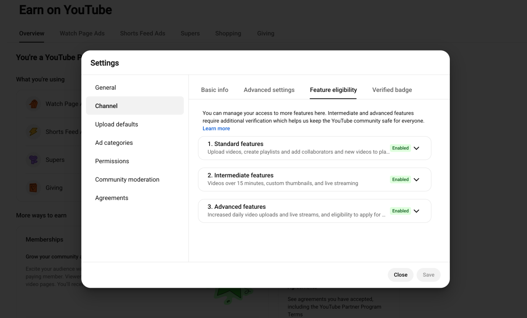This screenshot has height=318, width=527.
Task: Click the Supers row label in background
Action: (55, 160)
